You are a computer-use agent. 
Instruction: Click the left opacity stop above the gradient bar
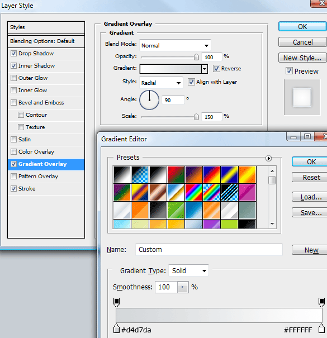[x=116, y=302]
